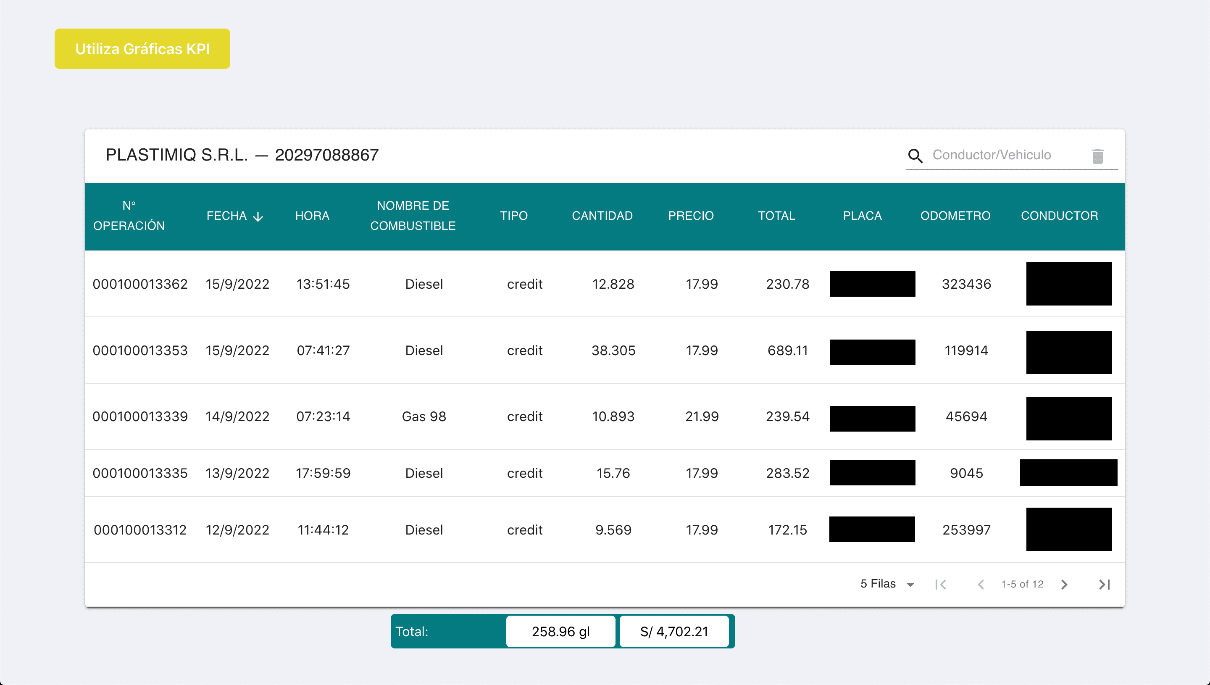The height and width of the screenshot is (685, 1210).
Task: Click odometer 45694 value
Action: [x=966, y=416]
